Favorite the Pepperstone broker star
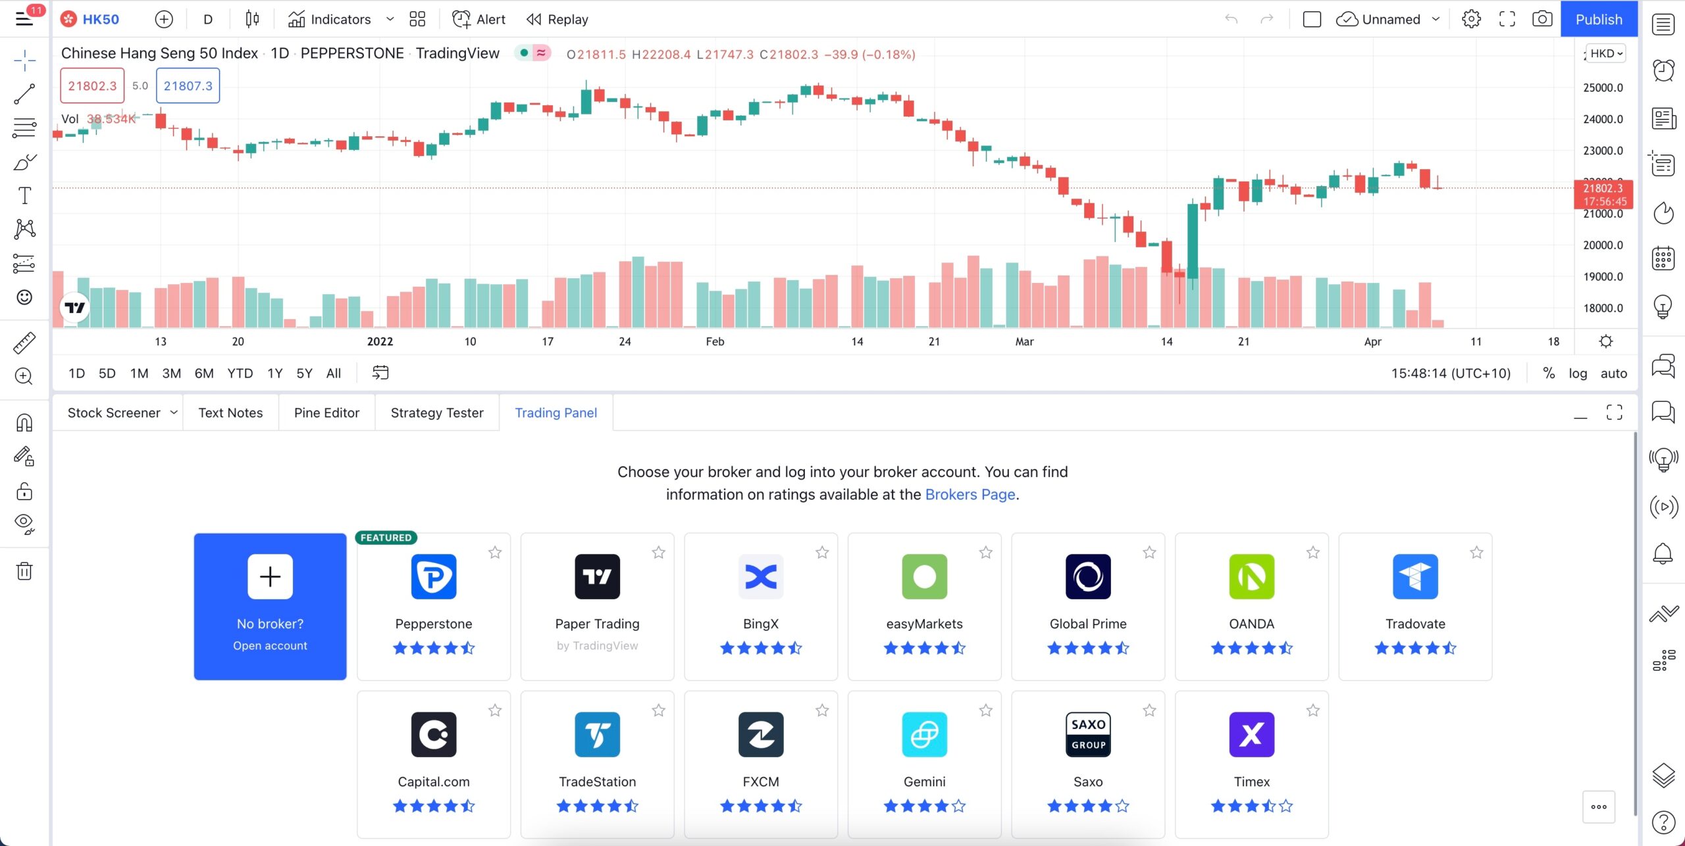Image resolution: width=1685 pixels, height=846 pixels. [495, 553]
